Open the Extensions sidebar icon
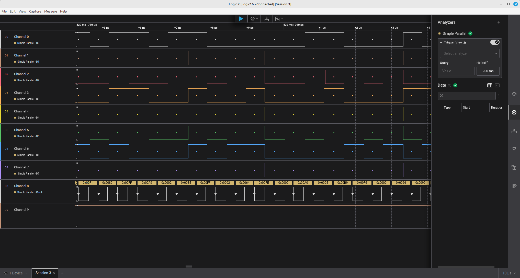The image size is (520, 278). [514, 167]
